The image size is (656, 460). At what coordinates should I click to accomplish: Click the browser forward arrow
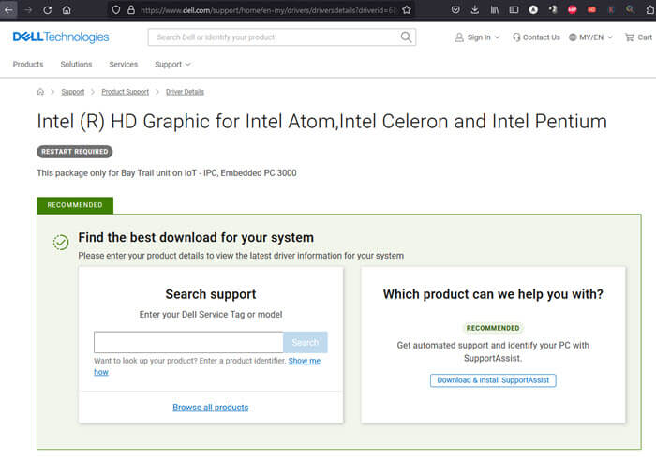point(28,10)
